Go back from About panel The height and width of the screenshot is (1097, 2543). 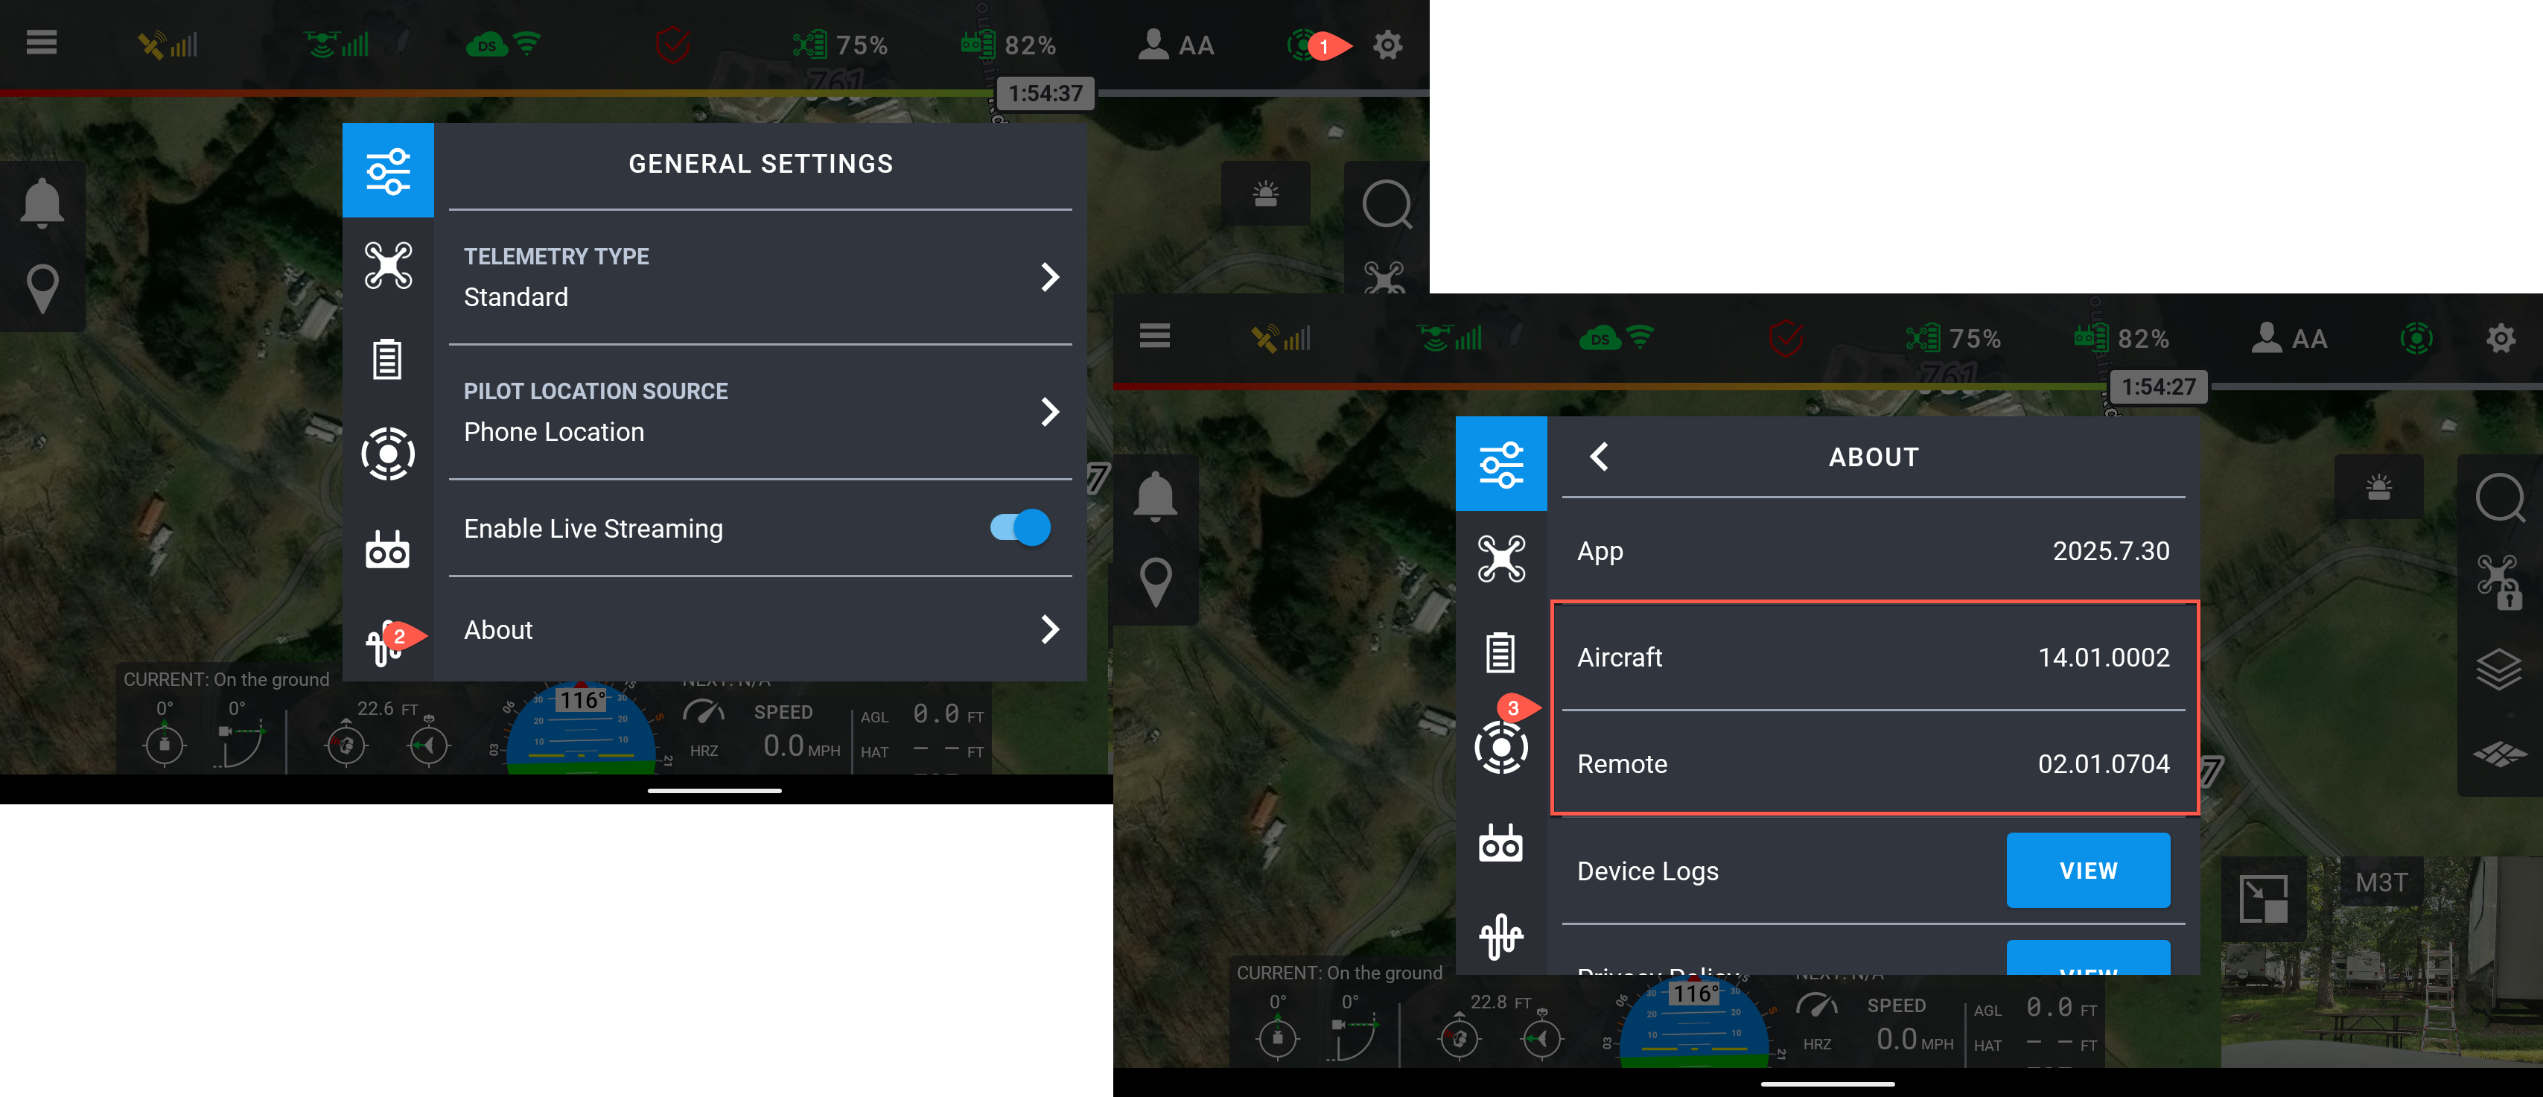[1600, 457]
